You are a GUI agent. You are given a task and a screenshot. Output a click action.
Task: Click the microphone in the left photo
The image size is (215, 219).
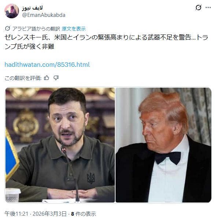click(x=64, y=150)
